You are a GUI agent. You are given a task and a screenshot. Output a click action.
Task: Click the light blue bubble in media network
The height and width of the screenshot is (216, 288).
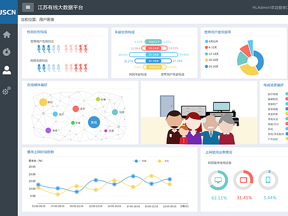point(55,114)
